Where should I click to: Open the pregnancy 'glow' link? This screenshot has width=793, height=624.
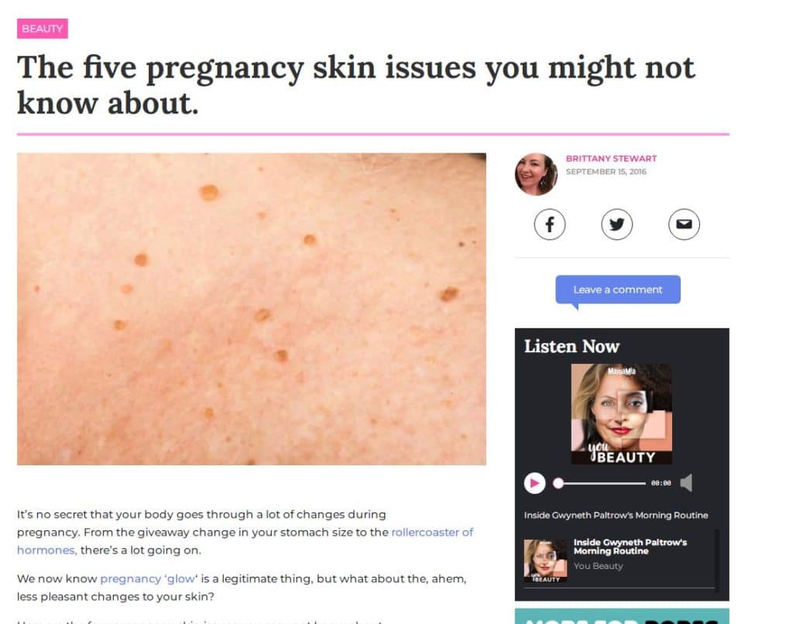tap(148, 578)
